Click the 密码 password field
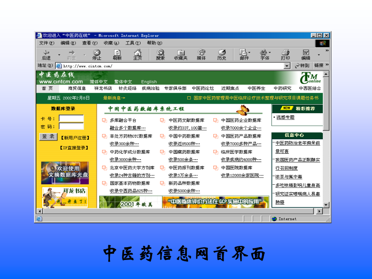Viewport: 372px width, 279px height. pos(71,126)
